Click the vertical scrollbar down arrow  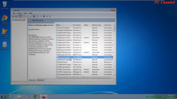(x=114, y=75)
